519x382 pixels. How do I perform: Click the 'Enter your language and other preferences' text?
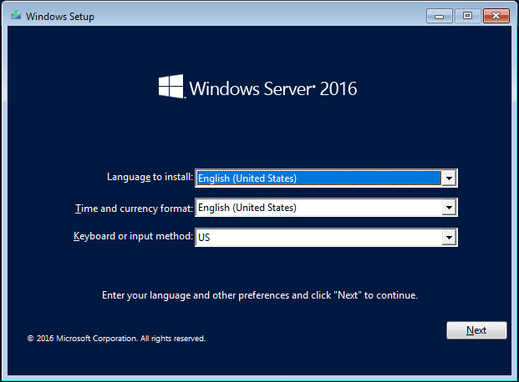coord(260,295)
